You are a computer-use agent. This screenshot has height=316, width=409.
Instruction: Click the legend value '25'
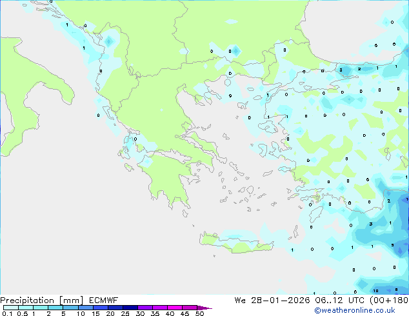(x=125, y=313)
